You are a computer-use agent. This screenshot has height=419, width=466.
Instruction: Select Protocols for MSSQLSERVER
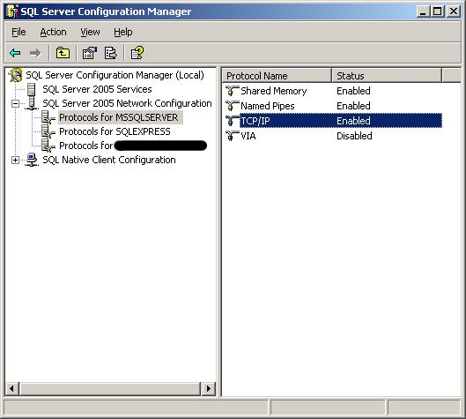pyautogui.click(x=121, y=117)
